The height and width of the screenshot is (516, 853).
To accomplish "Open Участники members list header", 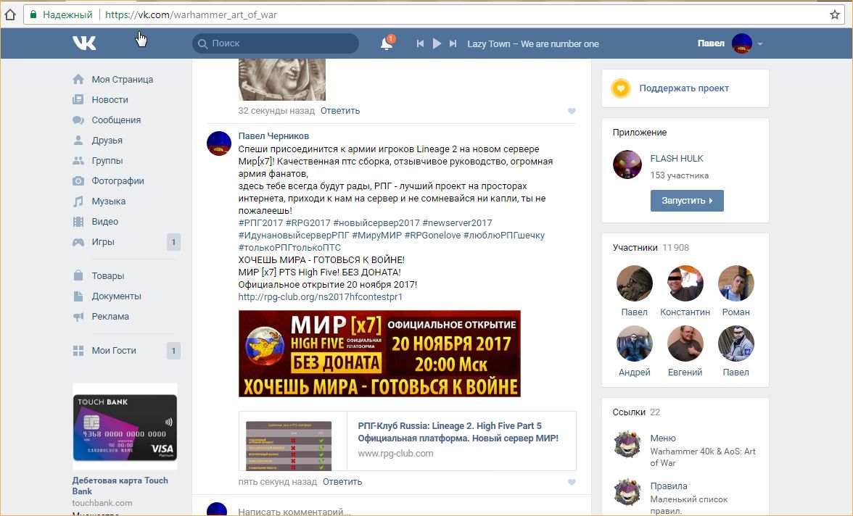I will (x=651, y=247).
